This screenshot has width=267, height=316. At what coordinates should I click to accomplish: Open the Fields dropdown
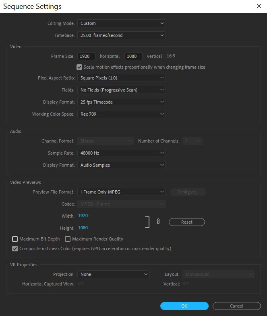(122, 90)
